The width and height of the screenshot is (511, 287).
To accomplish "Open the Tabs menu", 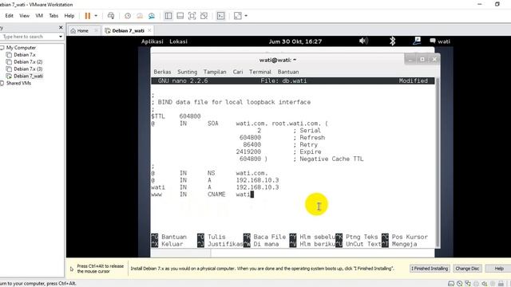I will (53, 16).
